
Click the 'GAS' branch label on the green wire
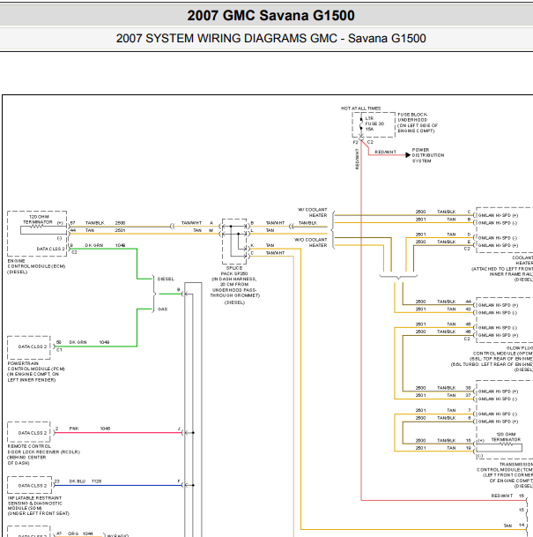coord(162,310)
